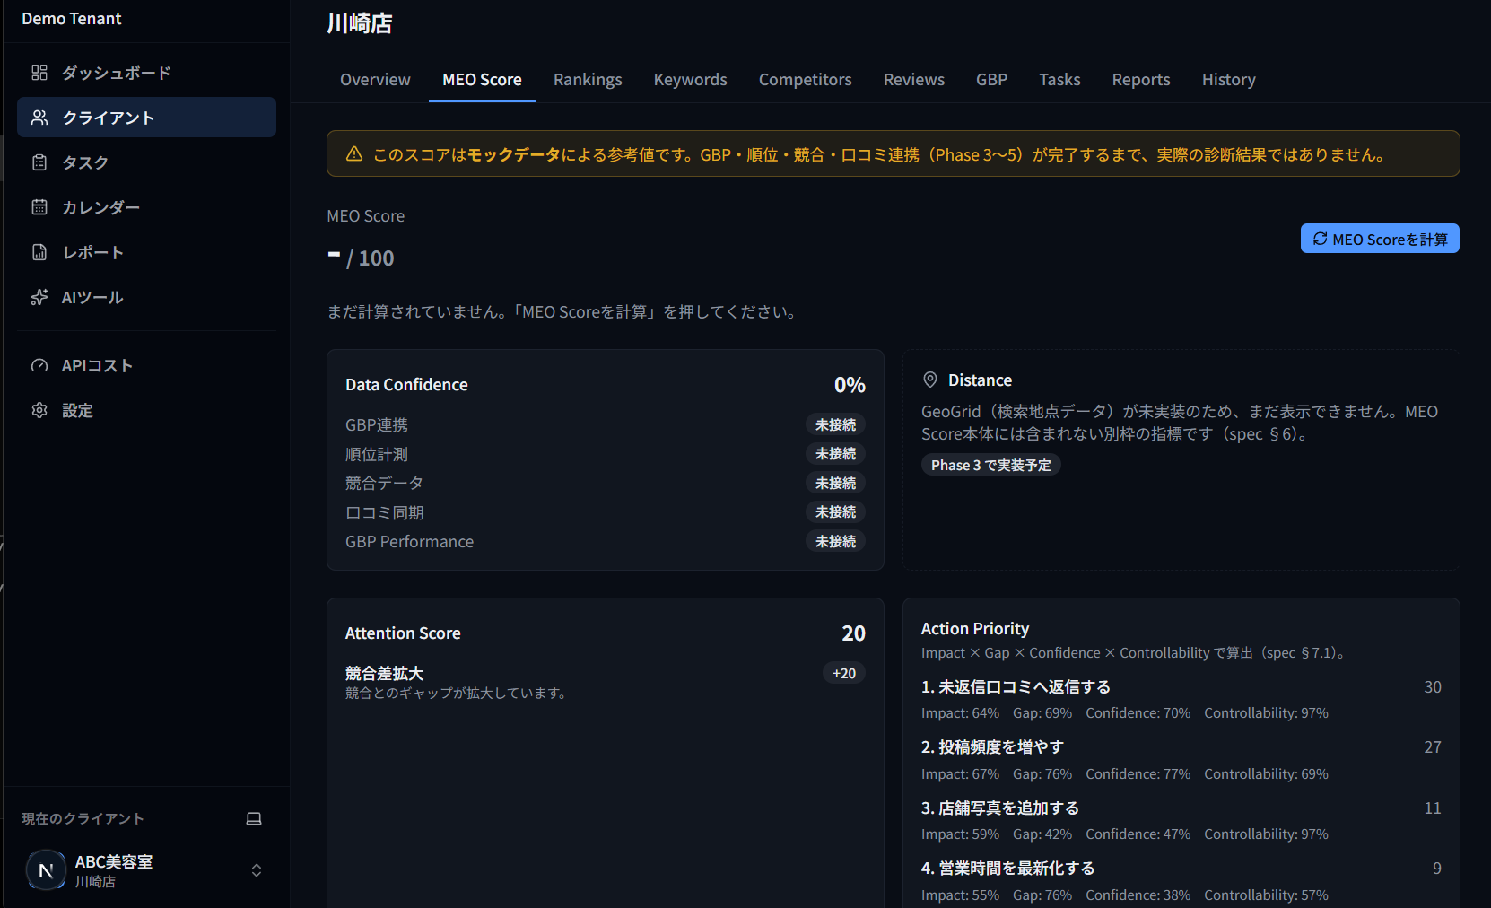Screen dimensions: 1491x908
Task: Click the warning triangle icon in banner
Action: pos(354,153)
